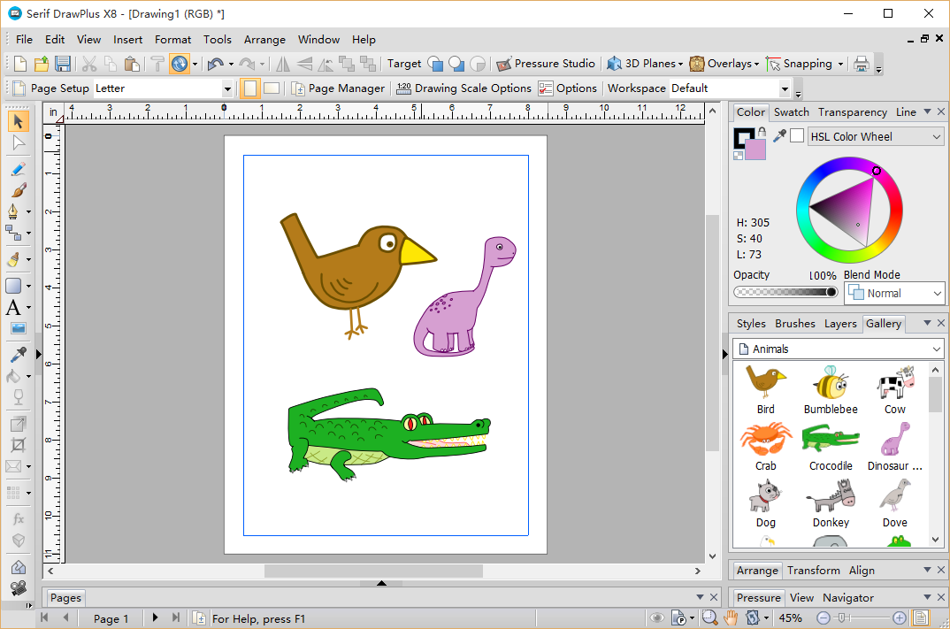Open Drawing Scale Options
950x629 pixels.
464,88
